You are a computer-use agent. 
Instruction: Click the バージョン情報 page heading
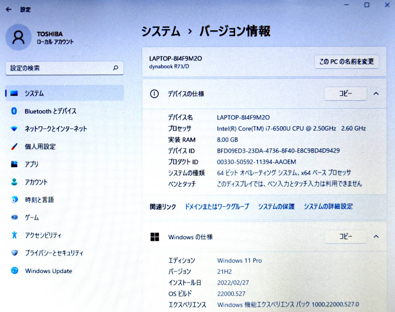pyautogui.click(x=235, y=32)
